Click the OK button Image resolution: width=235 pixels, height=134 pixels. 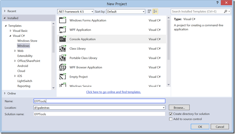200,127
